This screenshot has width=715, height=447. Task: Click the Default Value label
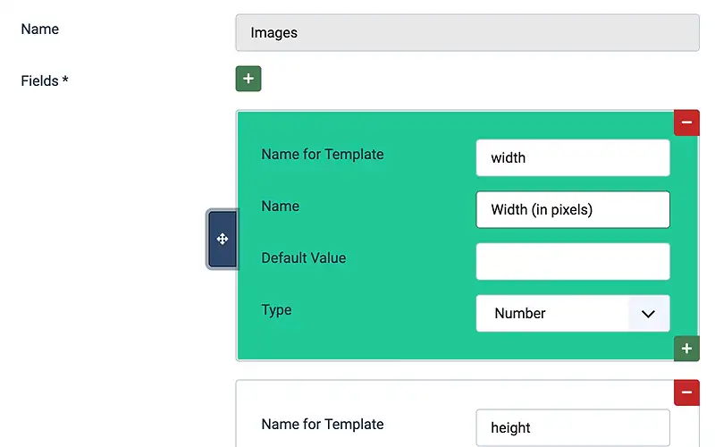pyautogui.click(x=303, y=257)
